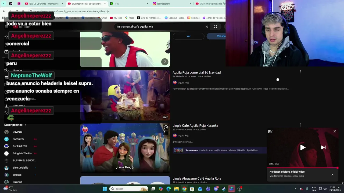Skip to next video in miniplayer
Viewport: 344px width, 193px height.
[323, 147]
